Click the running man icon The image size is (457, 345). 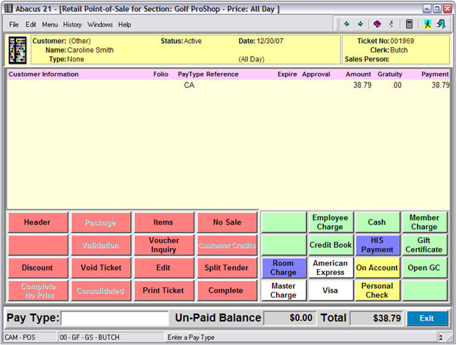428,24
